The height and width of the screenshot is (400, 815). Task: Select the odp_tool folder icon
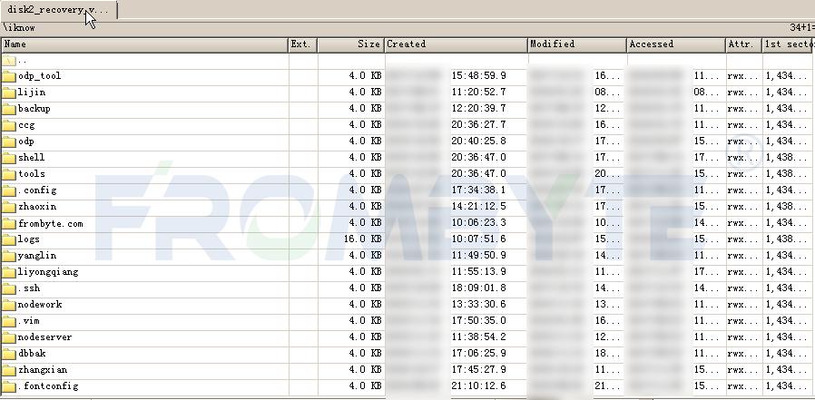[x=9, y=76]
